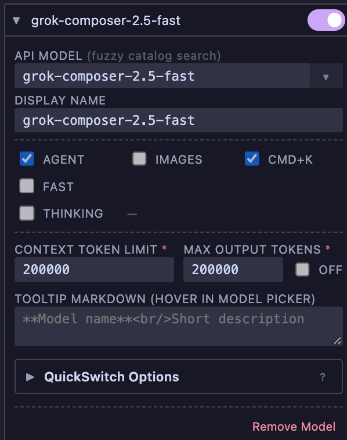Toggle the grok-composer-2.5-fast enable switch
This screenshot has height=440, width=347.
pyautogui.click(x=326, y=20)
